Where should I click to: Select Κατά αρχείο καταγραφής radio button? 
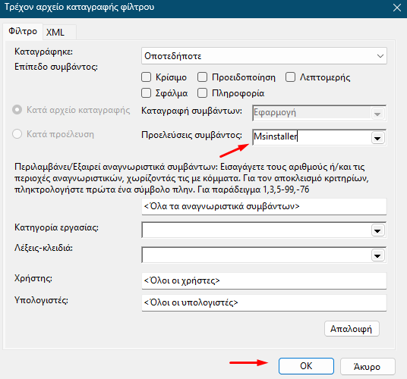pyautogui.click(x=17, y=110)
